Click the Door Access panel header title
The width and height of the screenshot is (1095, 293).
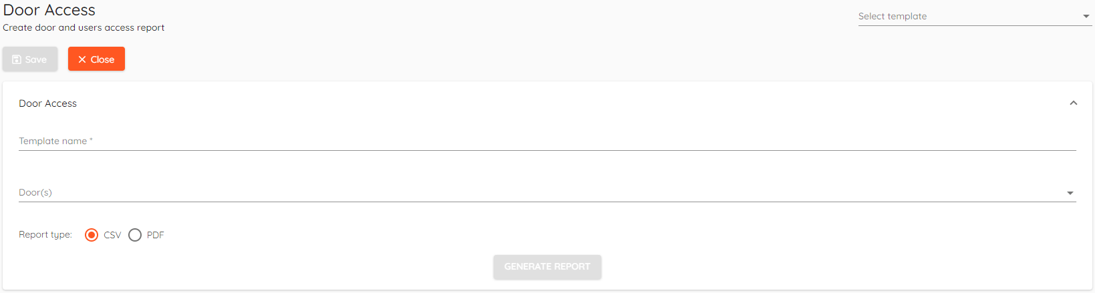47,103
